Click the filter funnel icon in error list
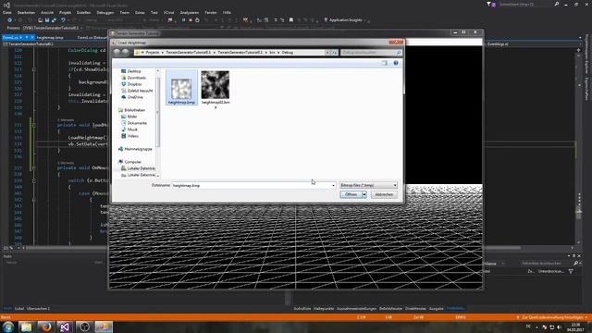The height and width of the screenshot is (333, 592). (571, 271)
